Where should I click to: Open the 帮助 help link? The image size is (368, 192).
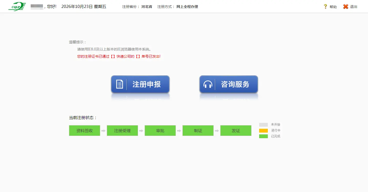click(x=333, y=7)
